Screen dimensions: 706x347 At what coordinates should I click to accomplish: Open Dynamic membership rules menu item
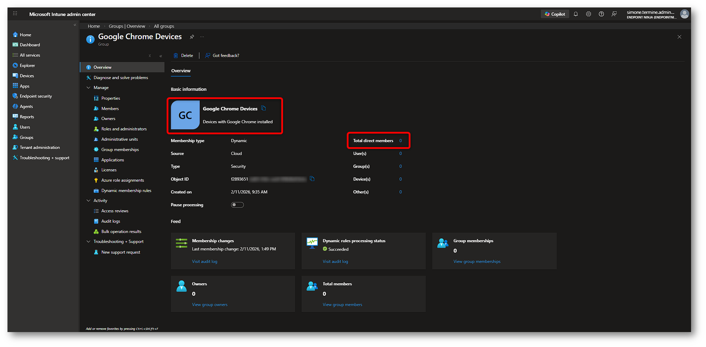(126, 191)
